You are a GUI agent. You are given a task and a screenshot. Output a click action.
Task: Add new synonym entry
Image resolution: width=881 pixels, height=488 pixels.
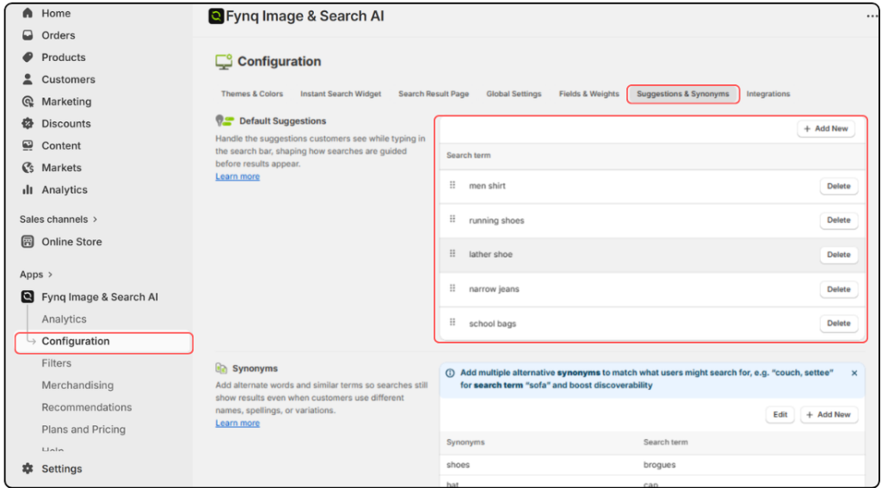(829, 414)
